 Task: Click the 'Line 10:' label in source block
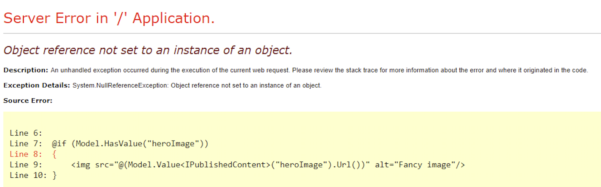tap(28, 176)
